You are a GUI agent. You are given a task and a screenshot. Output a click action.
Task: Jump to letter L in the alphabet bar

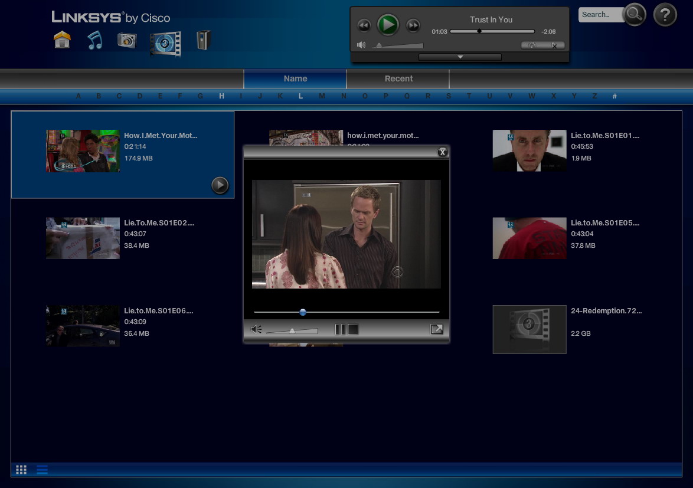[300, 96]
